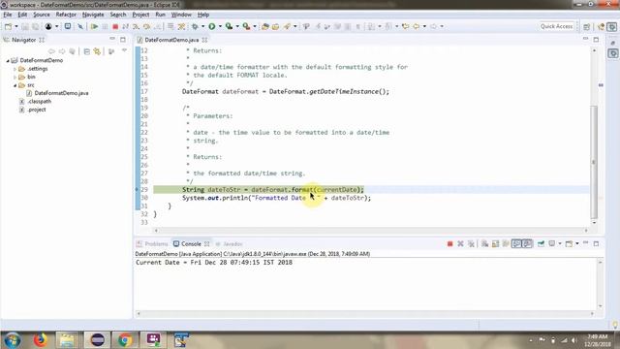Open the New wizard dropdown arrow
Viewport: 620px width, 349px height.
pyautogui.click(x=16, y=26)
